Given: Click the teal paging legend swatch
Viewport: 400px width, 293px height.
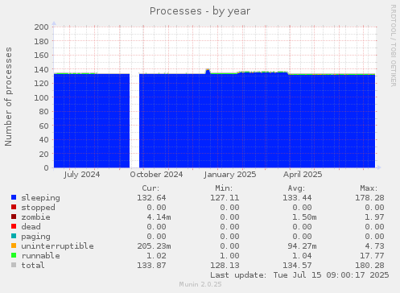Looking at the screenshot, I should click(x=14, y=236).
